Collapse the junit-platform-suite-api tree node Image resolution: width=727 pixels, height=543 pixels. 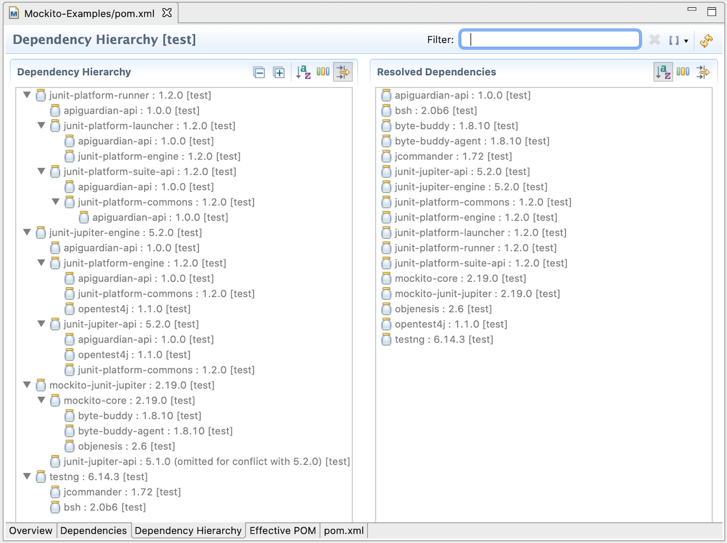pyautogui.click(x=42, y=172)
